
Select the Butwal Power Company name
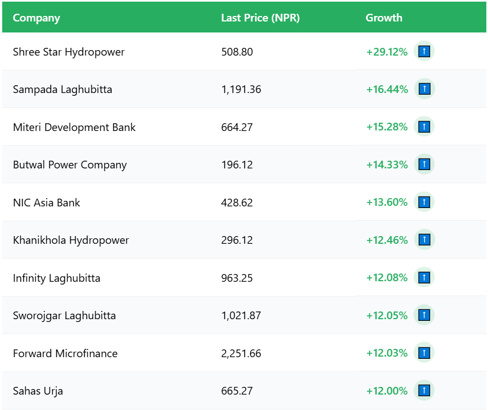pyautogui.click(x=70, y=165)
